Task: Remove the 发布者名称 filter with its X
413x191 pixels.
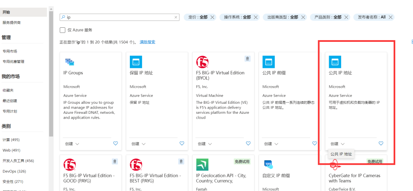Action: pos(390,17)
